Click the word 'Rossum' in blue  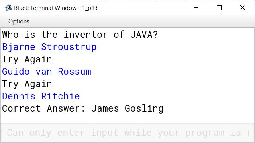75,71
